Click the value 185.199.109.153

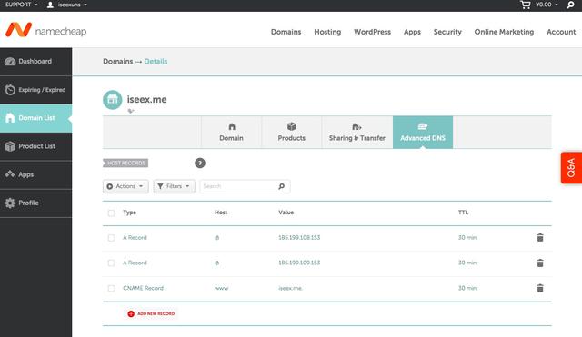tap(299, 263)
